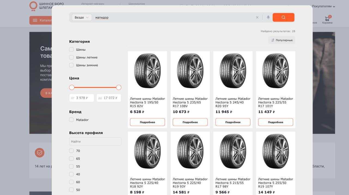Image resolution: width=349 pixels, height=195 pixels.
Task: Click price 14 149 ₽
Action: coord(266,192)
